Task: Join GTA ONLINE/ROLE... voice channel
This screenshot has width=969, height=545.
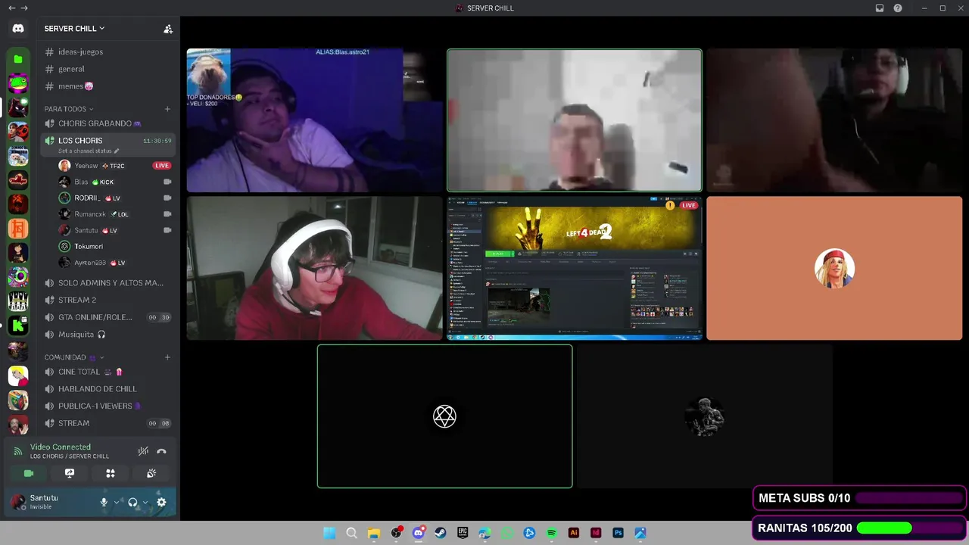Action: 106,317
